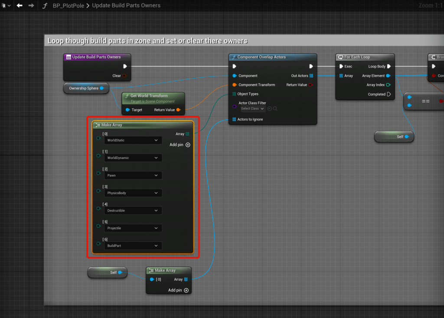Click the magnifier icon beside Select Class
Viewport: 444px width, 318px height.
[x=275, y=109]
